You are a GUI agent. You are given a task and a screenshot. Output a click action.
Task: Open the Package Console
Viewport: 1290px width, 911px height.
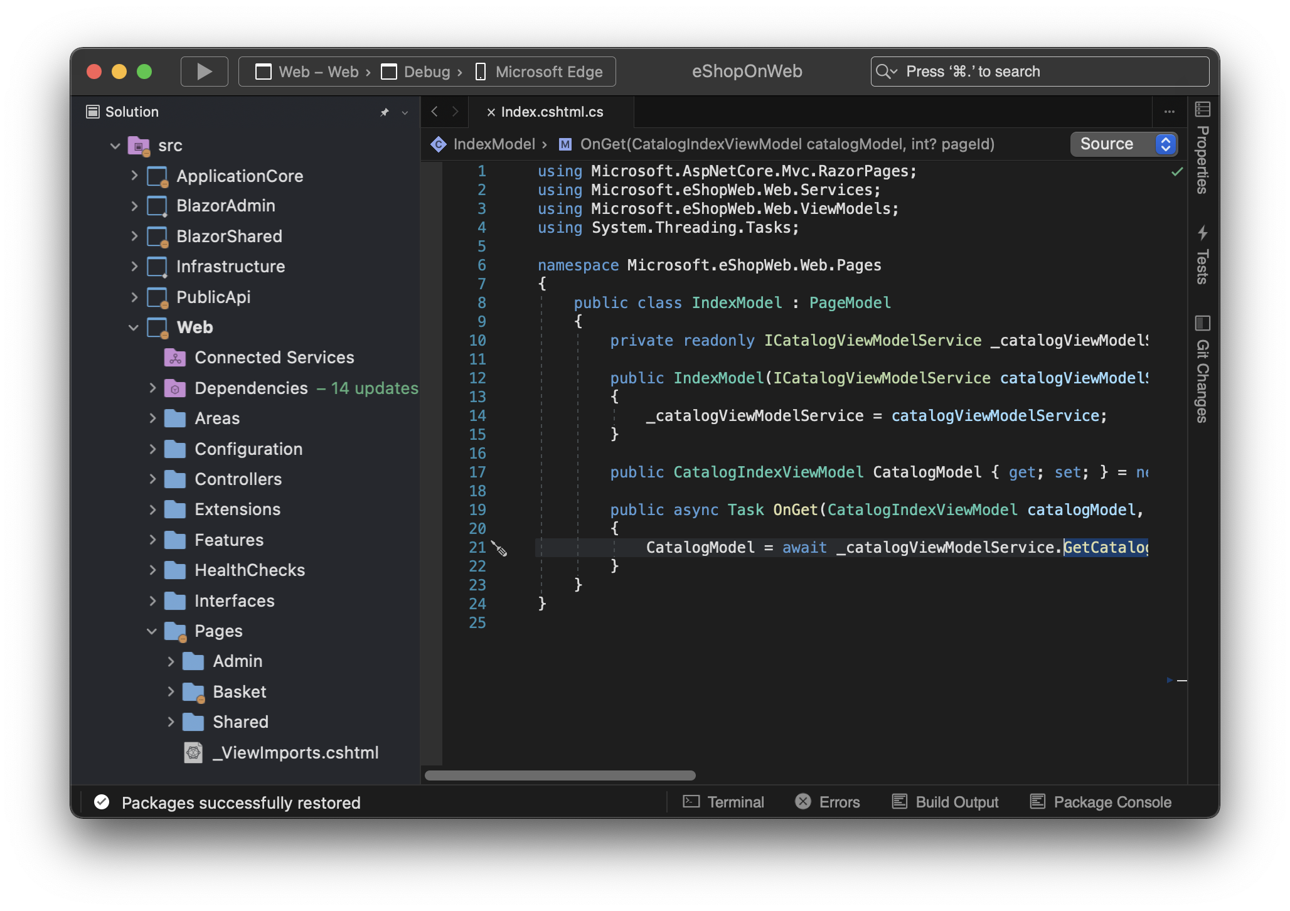tap(1100, 802)
